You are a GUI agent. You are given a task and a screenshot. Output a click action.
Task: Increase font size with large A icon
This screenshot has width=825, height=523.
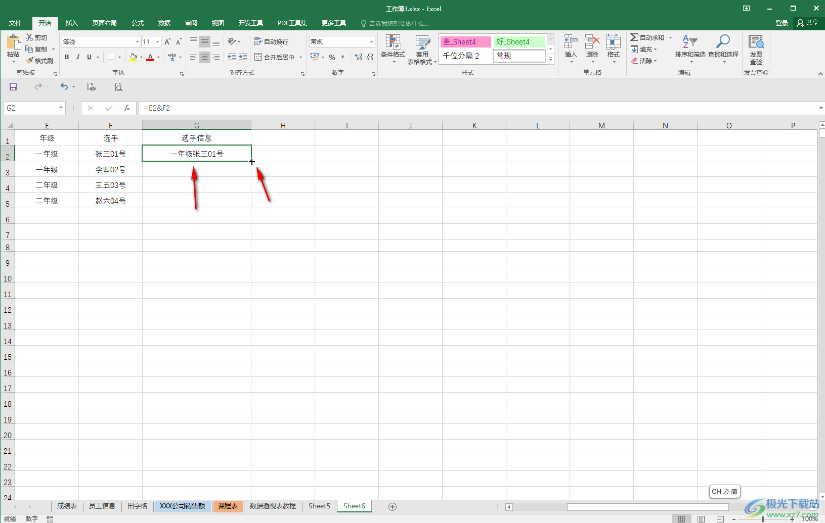tap(167, 41)
